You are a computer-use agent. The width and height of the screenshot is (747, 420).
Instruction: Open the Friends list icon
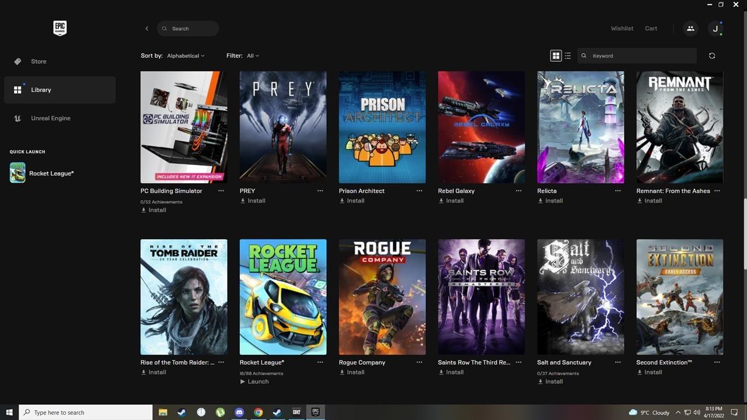coord(690,29)
